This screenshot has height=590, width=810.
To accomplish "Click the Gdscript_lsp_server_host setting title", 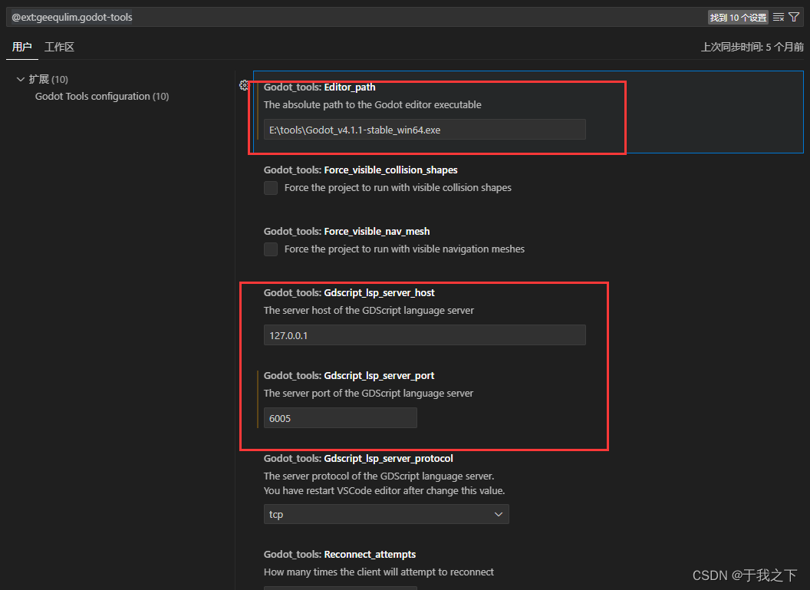I will click(349, 292).
